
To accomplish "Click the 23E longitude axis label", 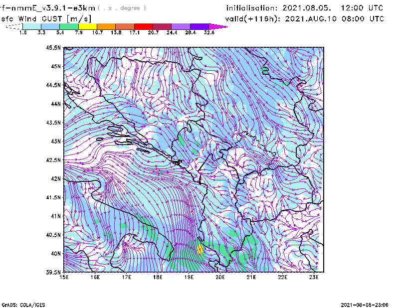I will [314, 277].
